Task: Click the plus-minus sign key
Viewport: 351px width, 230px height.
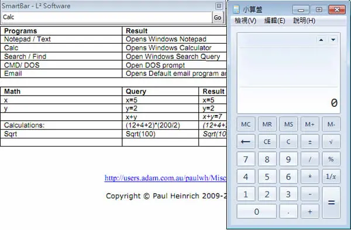Action: coord(309,142)
